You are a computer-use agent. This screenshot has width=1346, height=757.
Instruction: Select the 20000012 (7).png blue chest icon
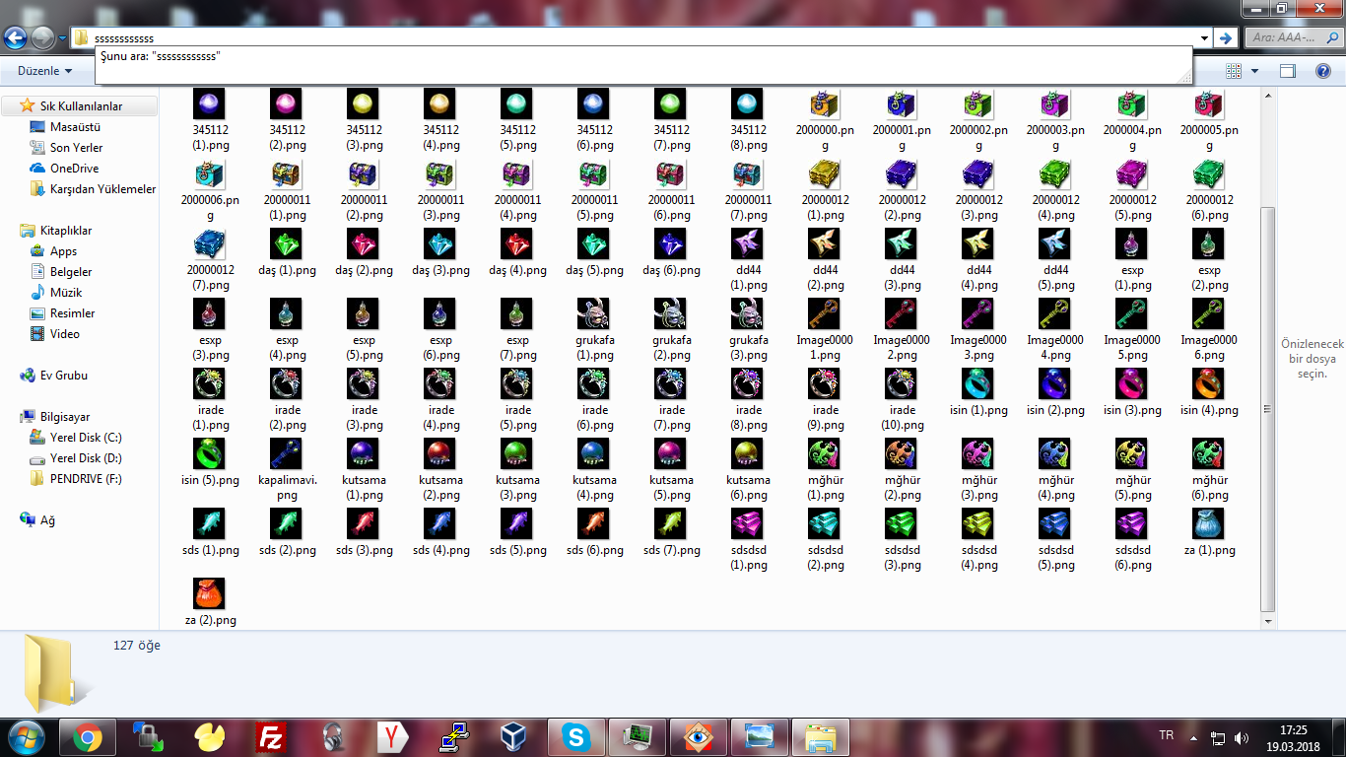pos(210,243)
